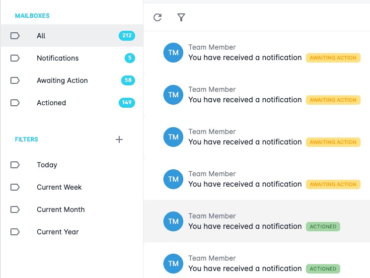Click the tag icon beside Actioned mailbox
This screenshot has height=278, width=370.
click(15, 103)
